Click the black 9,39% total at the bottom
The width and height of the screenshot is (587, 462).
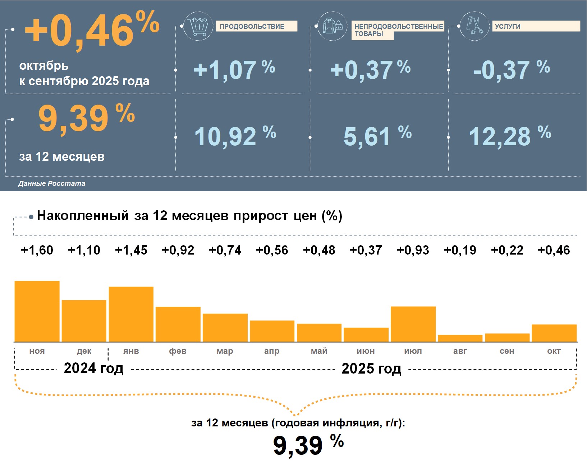tap(308, 445)
